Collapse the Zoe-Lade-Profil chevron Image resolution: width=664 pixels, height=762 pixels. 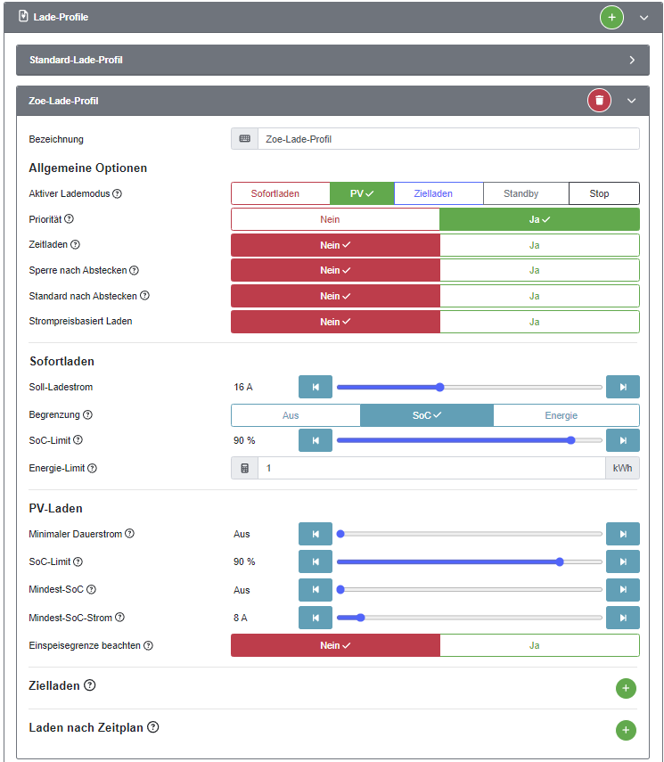(631, 101)
